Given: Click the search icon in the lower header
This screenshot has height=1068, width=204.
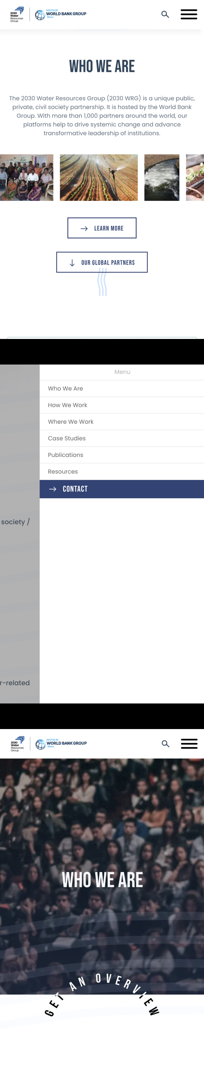Looking at the screenshot, I should tap(166, 744).
